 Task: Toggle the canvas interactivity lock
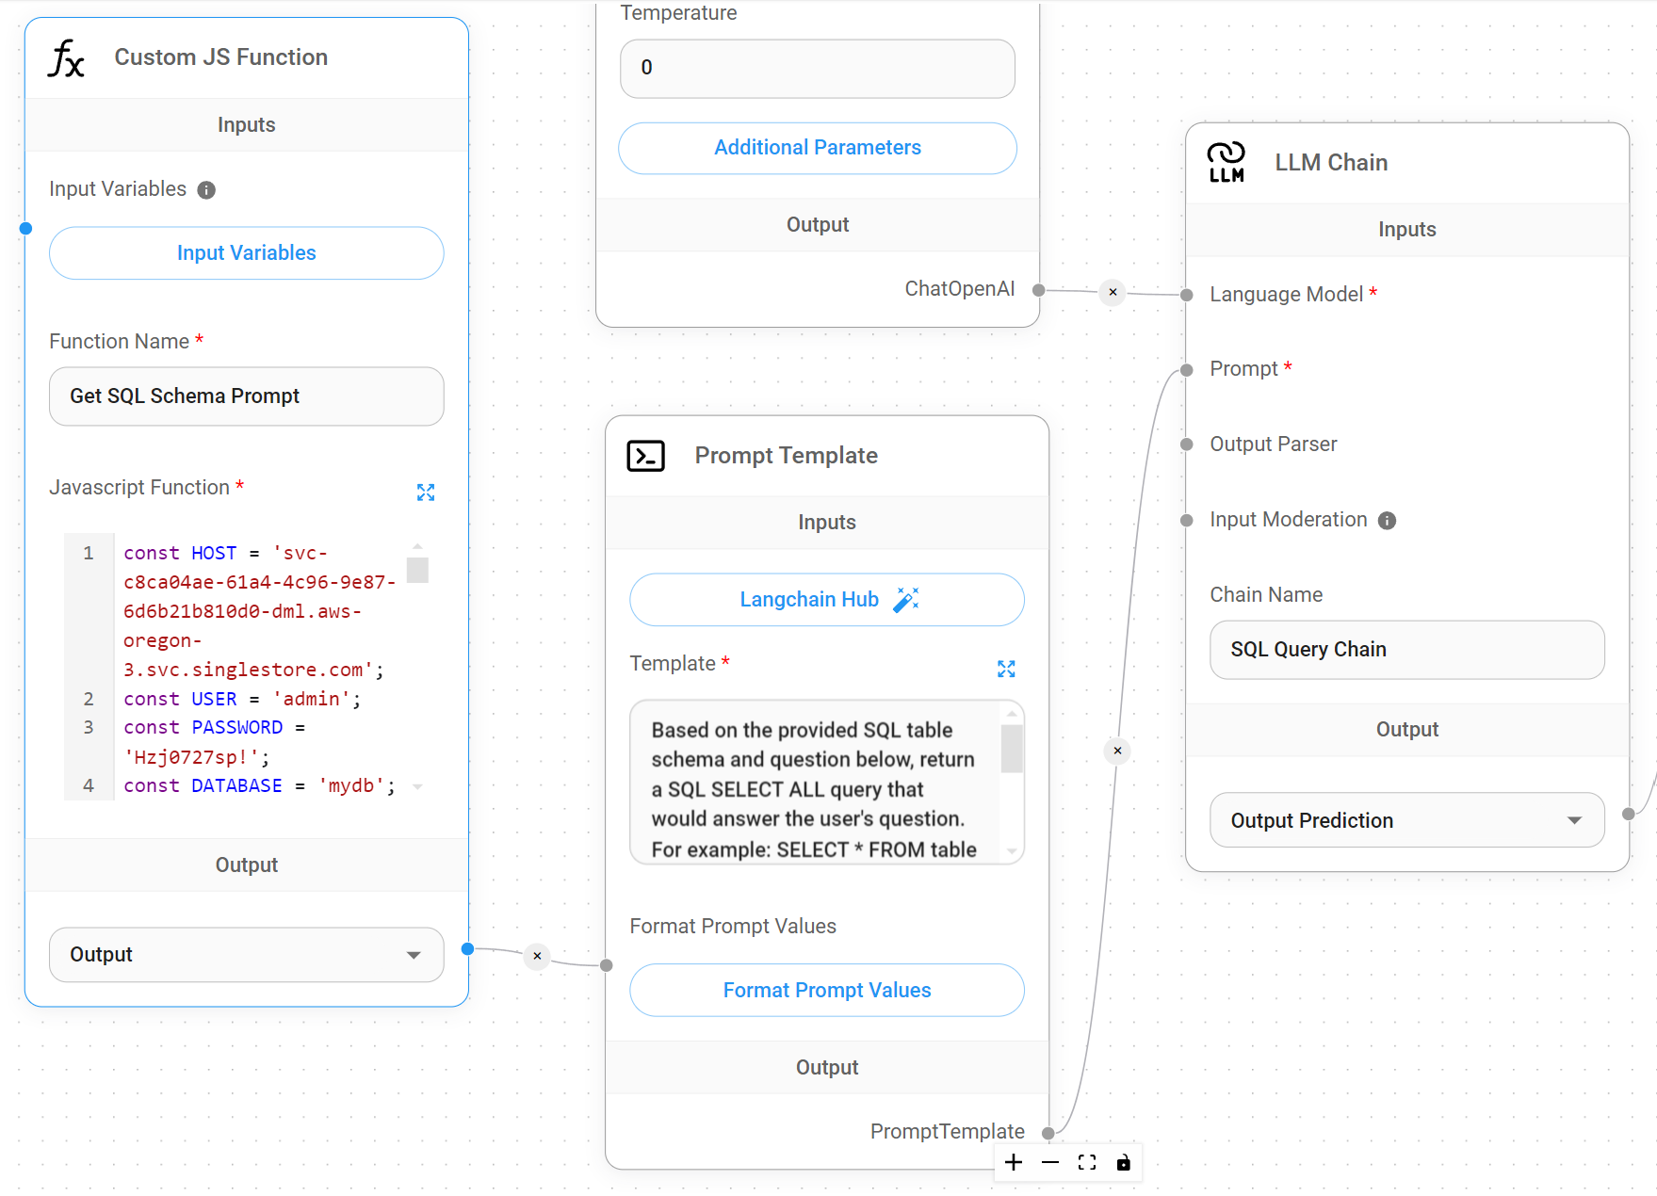pyautogui.click(x=1123, y=1162)
